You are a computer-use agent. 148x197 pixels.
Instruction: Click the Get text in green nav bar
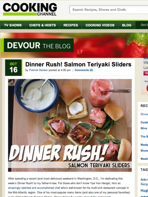click(144, 25)
